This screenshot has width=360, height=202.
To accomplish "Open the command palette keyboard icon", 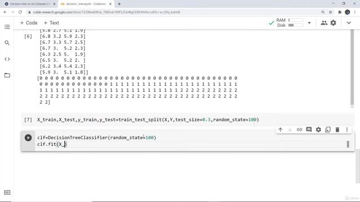I will pyautogui.click(x=7, y=192).
